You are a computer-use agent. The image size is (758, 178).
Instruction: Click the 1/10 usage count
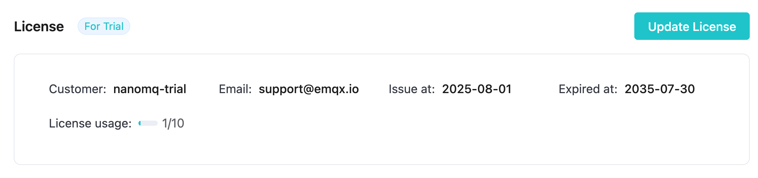(173, 123)
